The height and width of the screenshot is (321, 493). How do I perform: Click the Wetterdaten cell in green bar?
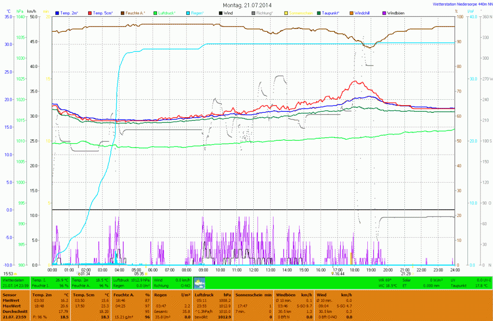[13, 280]
